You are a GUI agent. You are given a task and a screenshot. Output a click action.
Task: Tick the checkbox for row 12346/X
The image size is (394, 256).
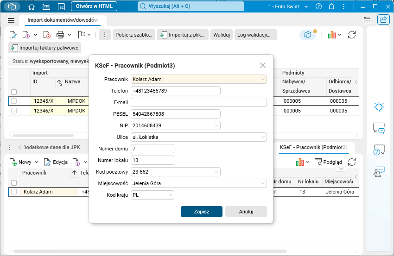14,111
